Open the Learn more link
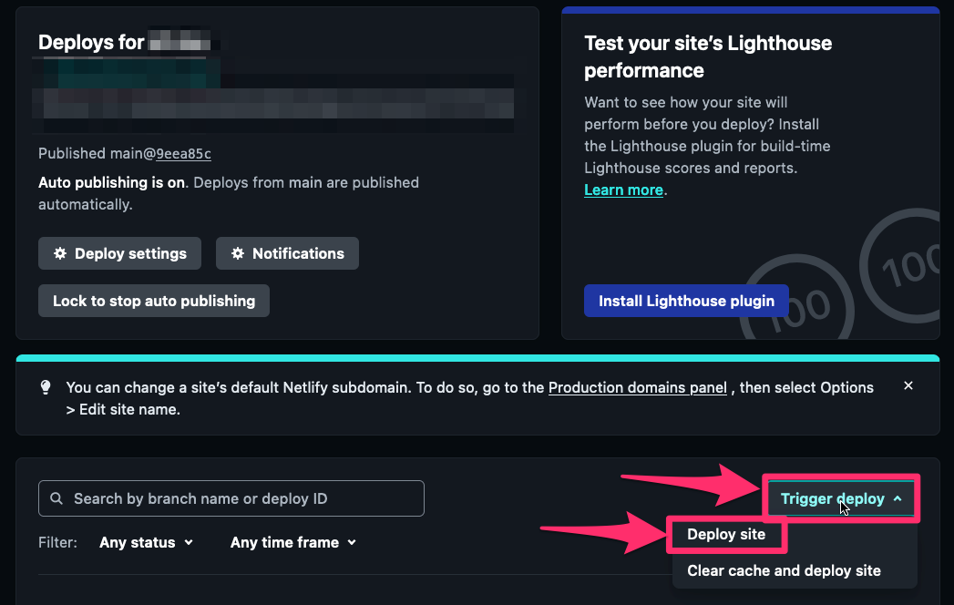 click(623, 190)
